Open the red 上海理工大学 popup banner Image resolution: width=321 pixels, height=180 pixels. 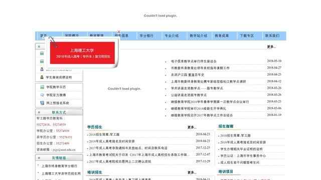tap(82, 53)
